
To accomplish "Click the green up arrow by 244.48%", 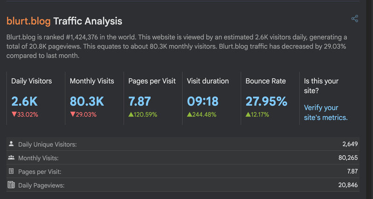I will pyautogui.click(x=189, y=114).
